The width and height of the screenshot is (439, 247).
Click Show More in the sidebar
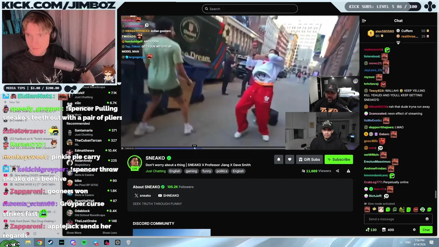click(x=74, y=233)
